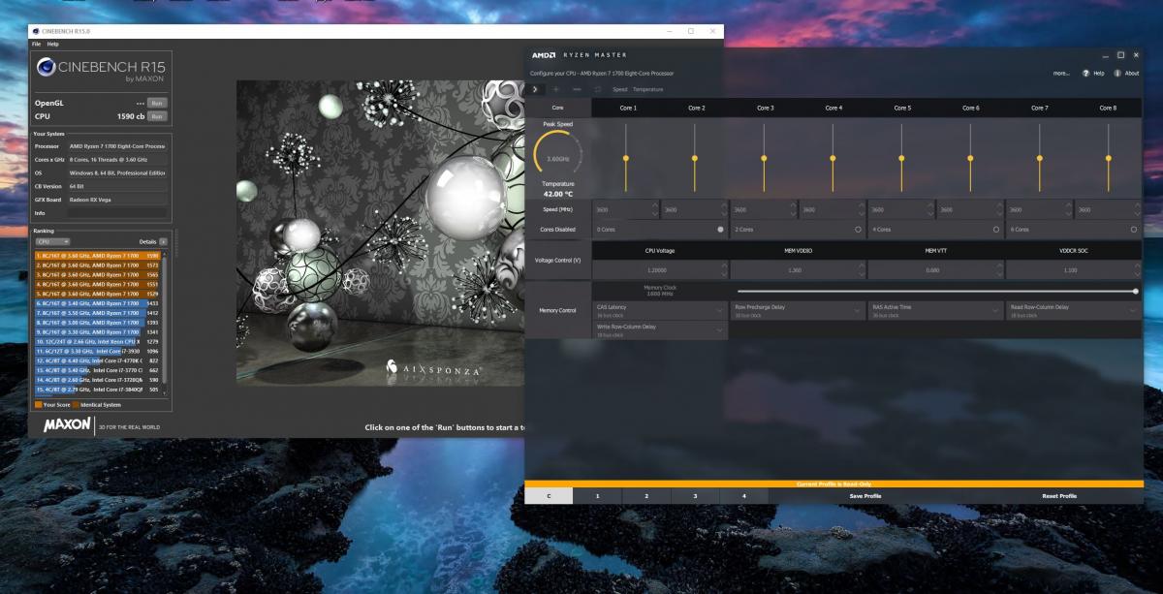Select ranking row 1 scoring 1590

point(97,255)
